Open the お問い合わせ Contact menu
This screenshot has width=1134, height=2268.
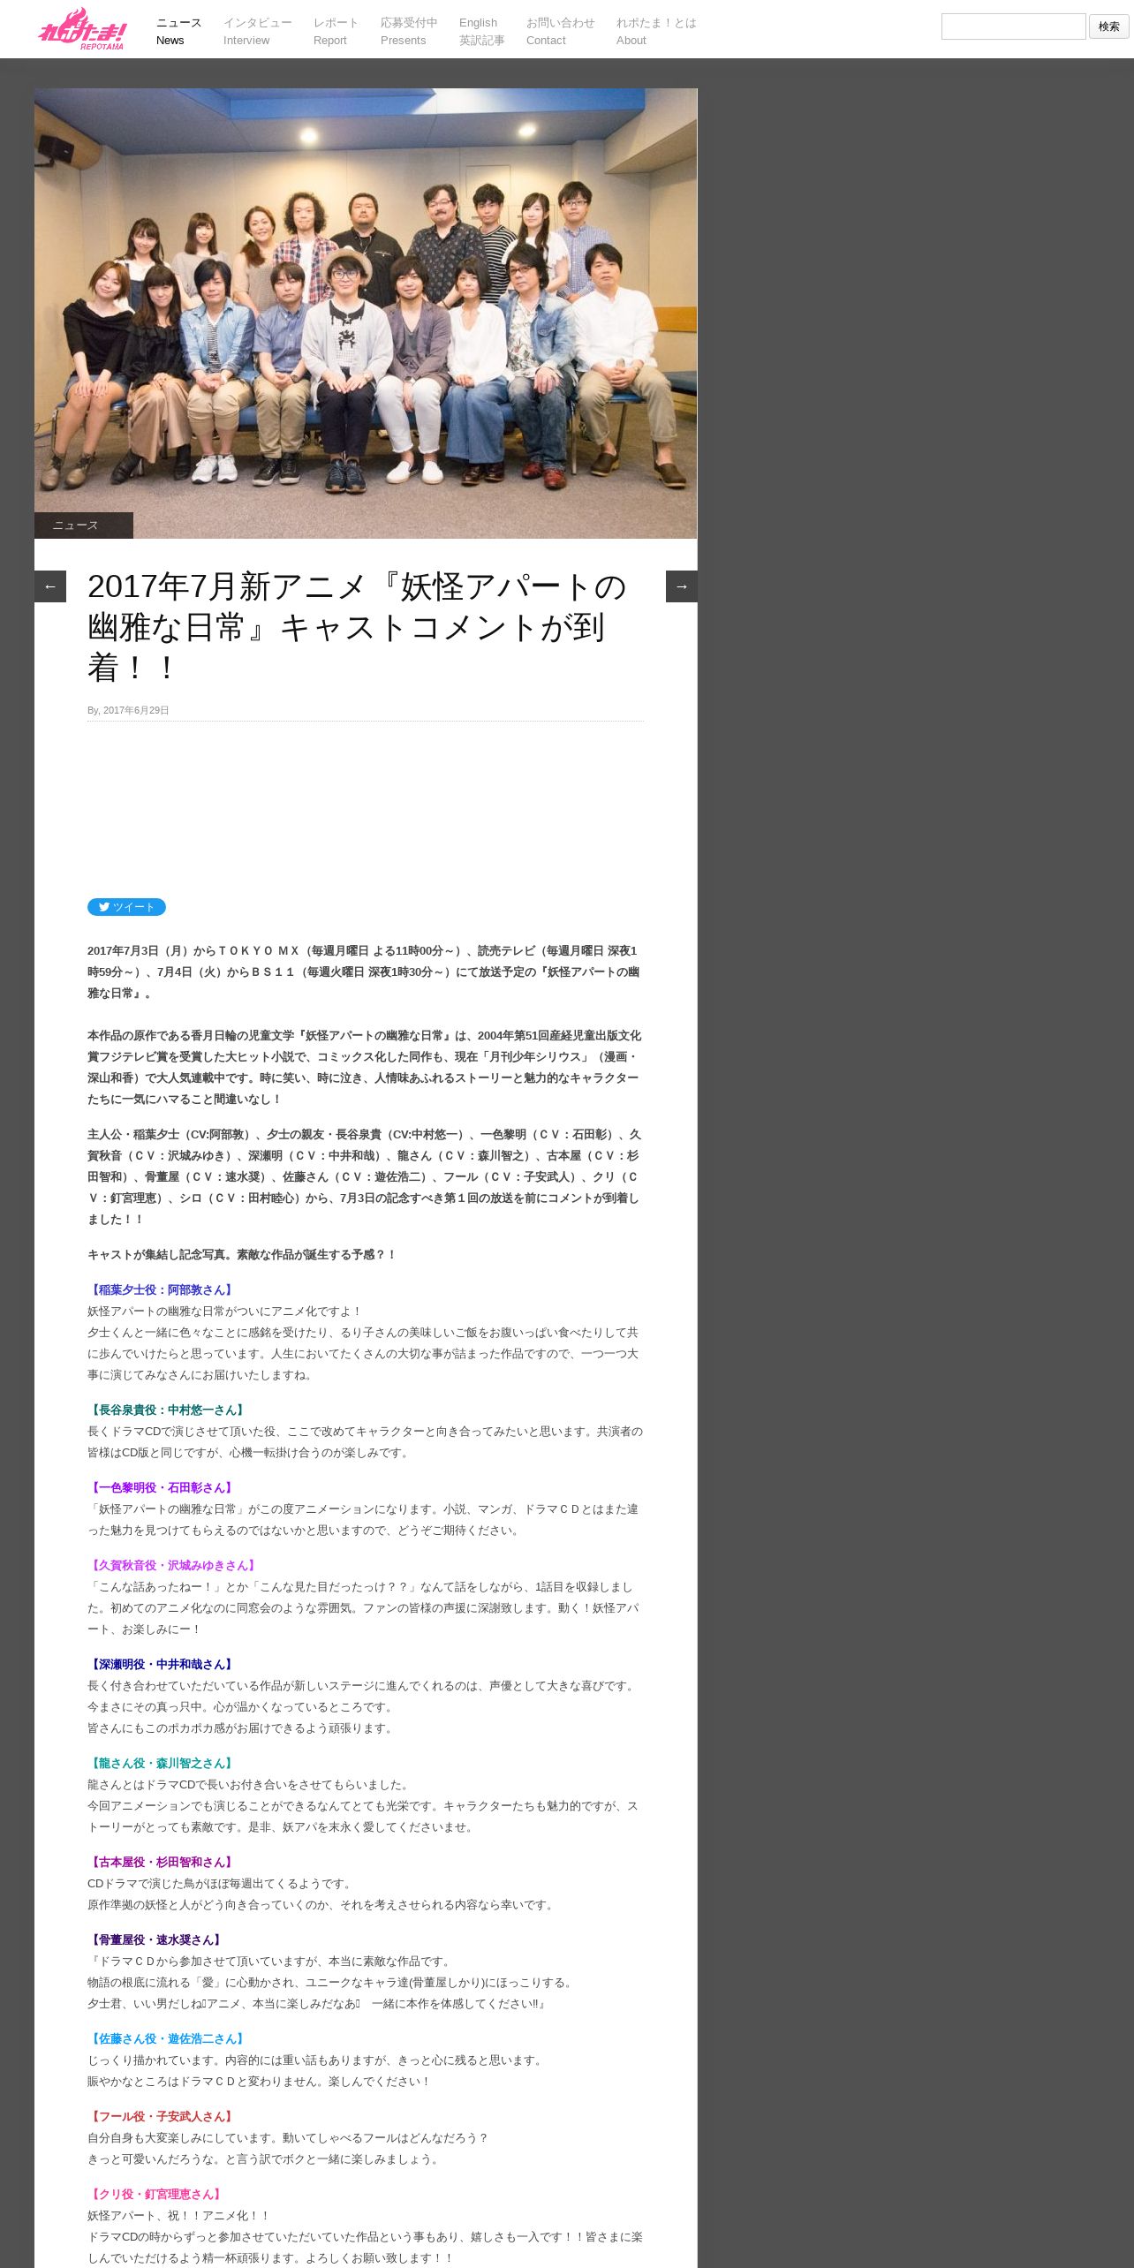560,31
